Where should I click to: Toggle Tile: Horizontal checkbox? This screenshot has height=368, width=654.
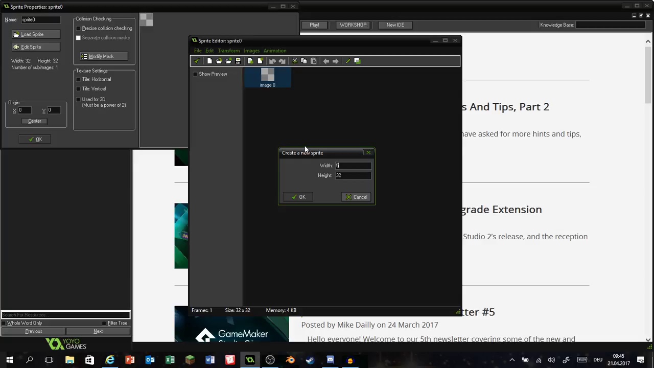tap(78, 79)
